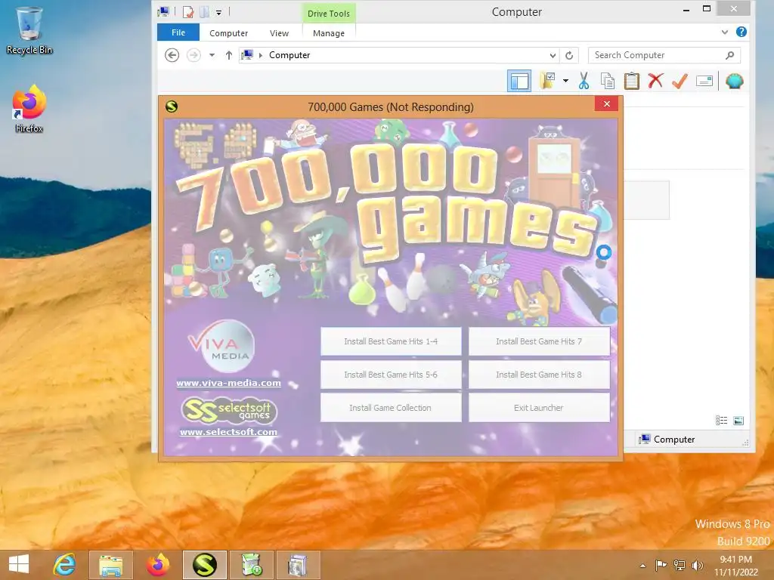
Task: Open the File menu
Action: click(x=178, y=32)
